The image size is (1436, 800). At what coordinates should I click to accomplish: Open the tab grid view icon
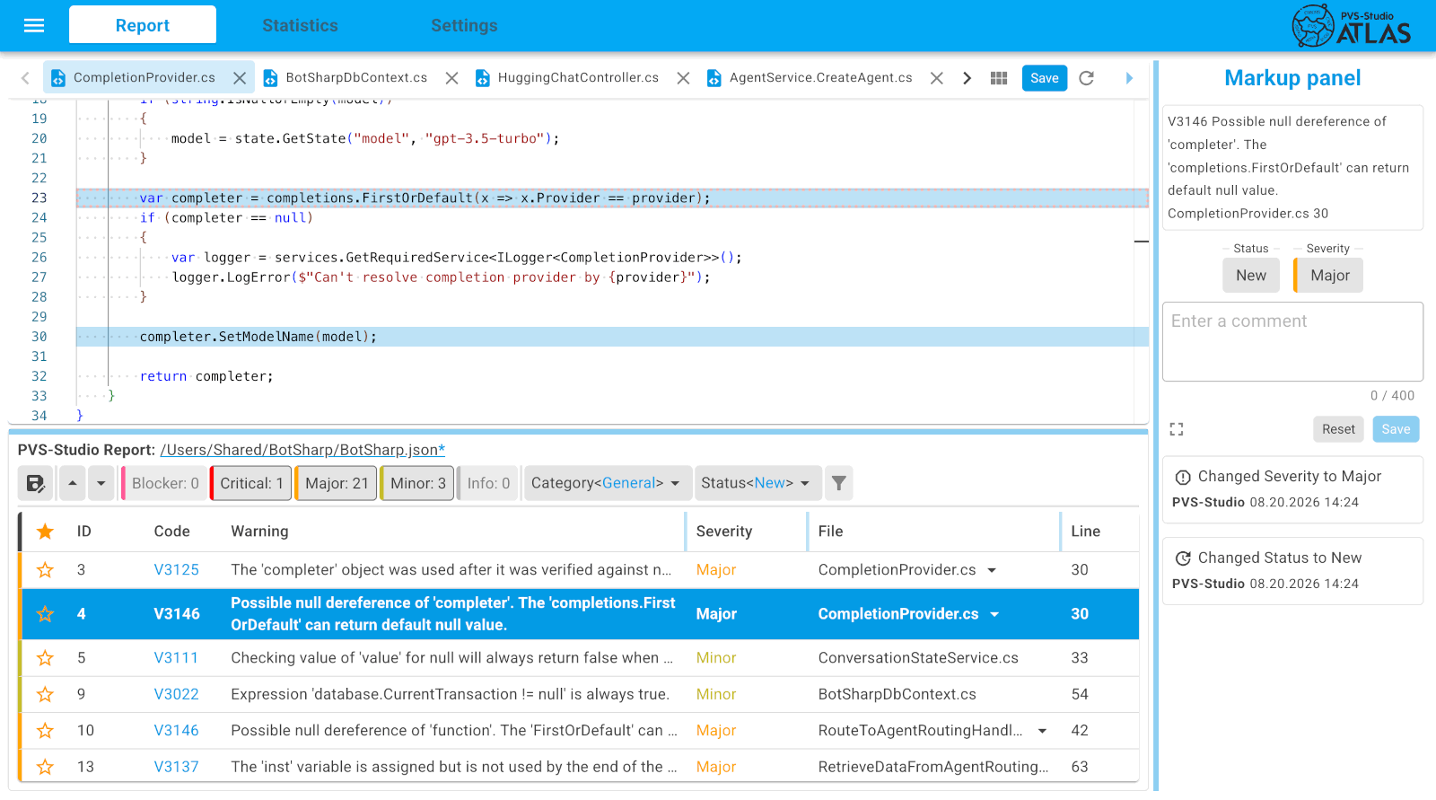click(x=999, y=78)
